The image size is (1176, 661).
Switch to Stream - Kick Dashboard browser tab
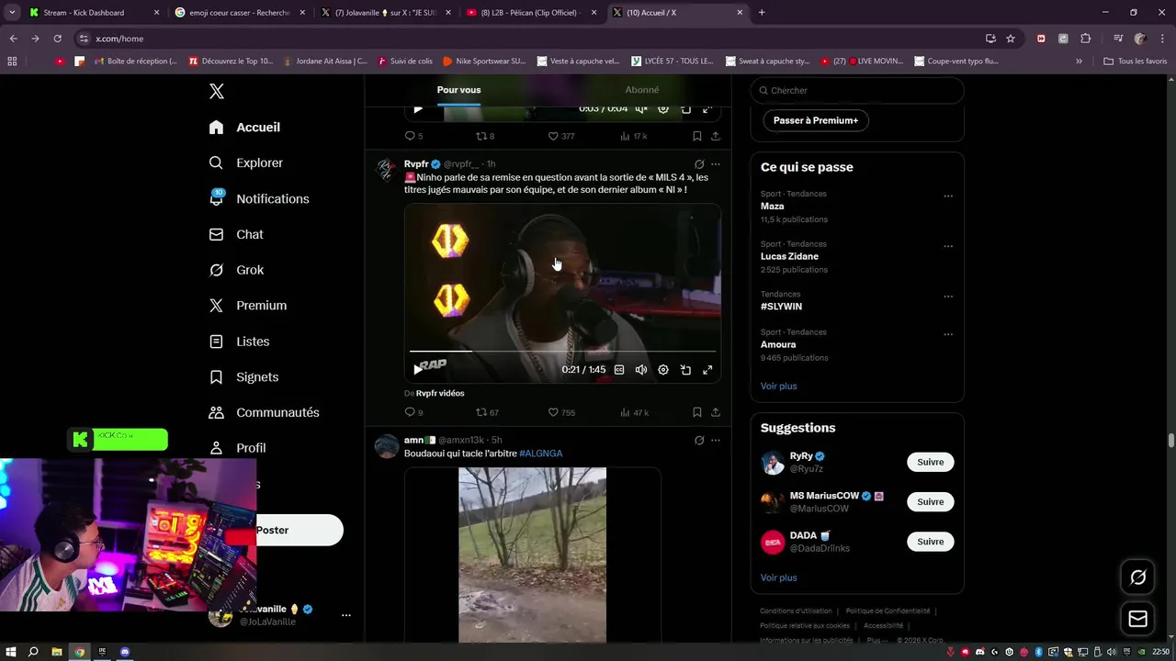[94, 13]
